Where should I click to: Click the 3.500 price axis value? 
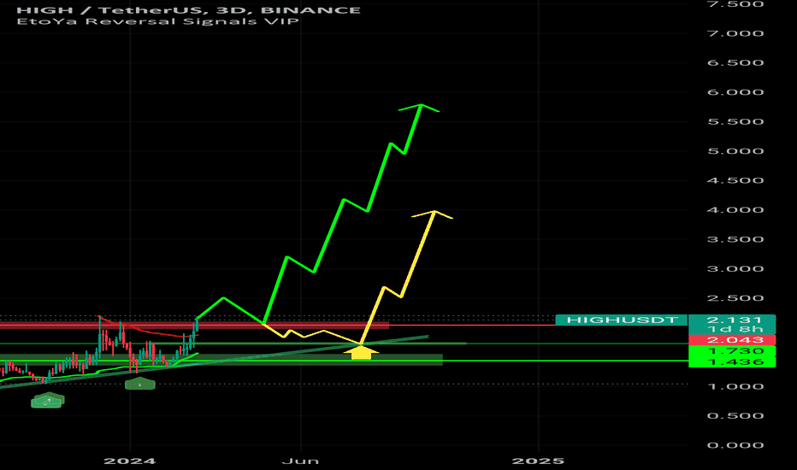tap(735, 239)
